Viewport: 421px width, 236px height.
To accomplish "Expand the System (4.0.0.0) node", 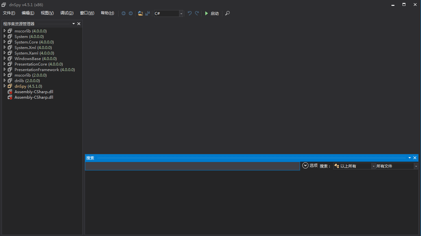I will click(5, 36).
